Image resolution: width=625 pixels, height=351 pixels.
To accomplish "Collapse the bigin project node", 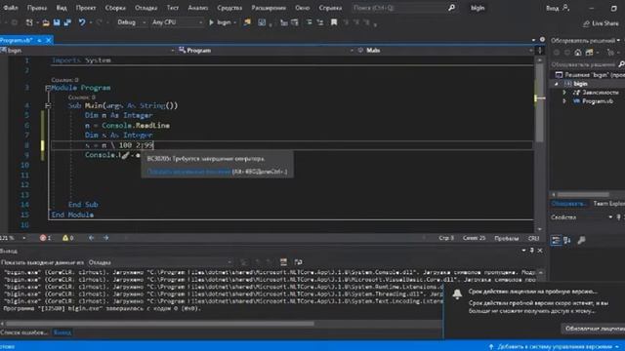I will click(x=557, y=84).
